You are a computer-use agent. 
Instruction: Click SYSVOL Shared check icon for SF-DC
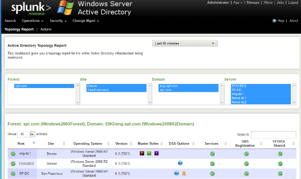pyautogui.click(x=280, y=173)
